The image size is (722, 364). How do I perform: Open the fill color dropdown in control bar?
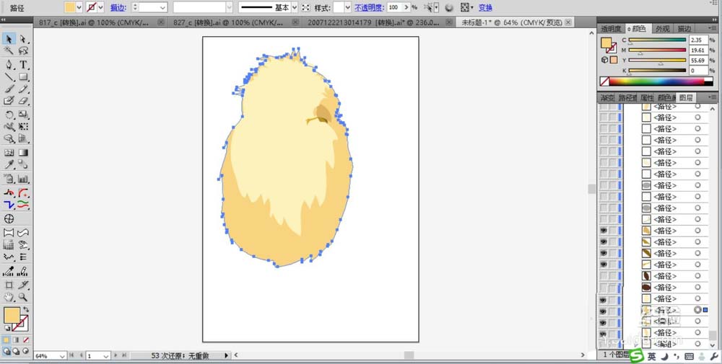[x=79, y=7]
